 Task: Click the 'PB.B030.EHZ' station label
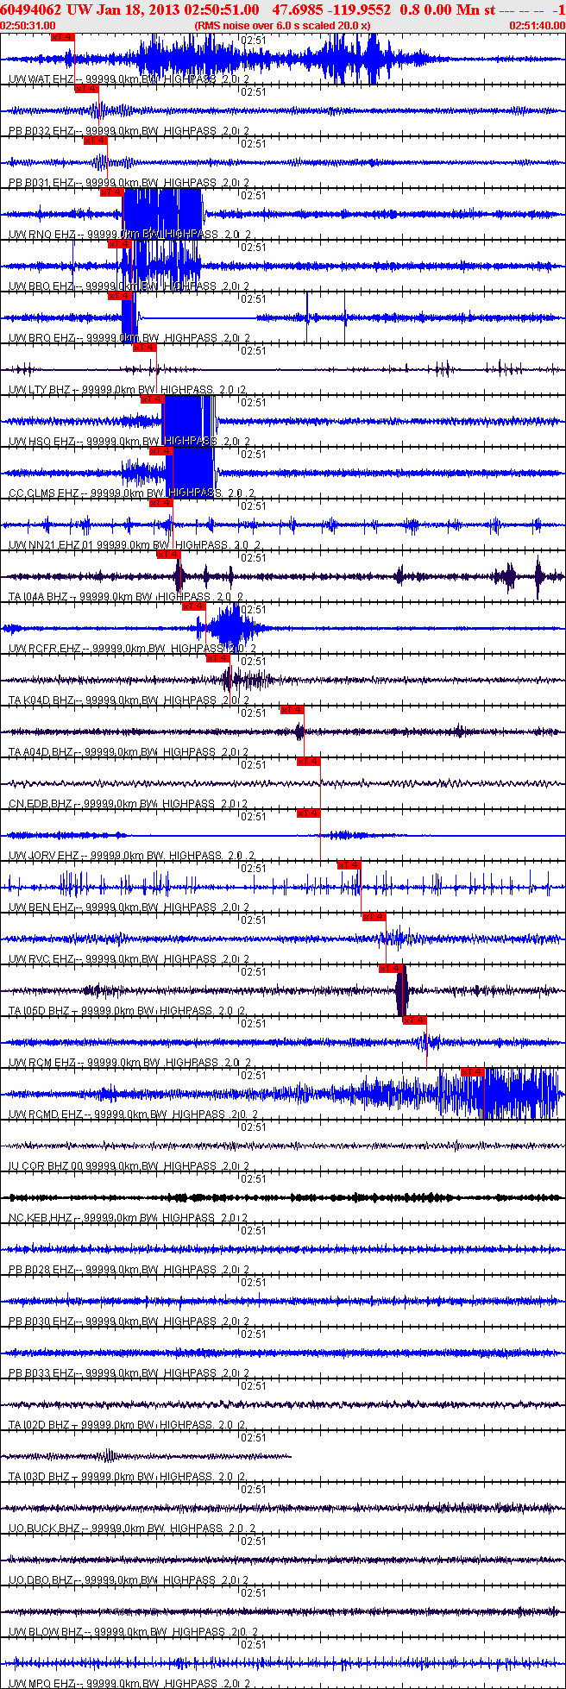point(42,1322)
